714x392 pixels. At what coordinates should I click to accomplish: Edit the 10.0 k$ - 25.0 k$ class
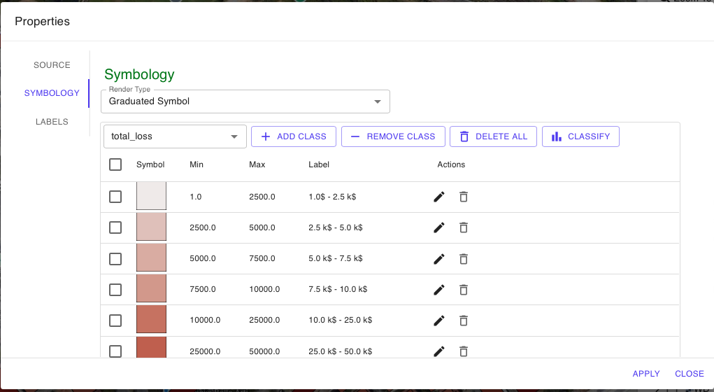point(439,320)
